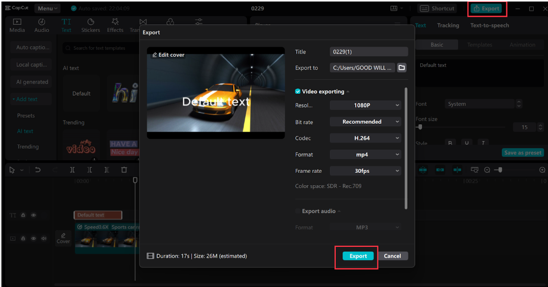Switch to the Text-to-speech tab
This screenshot has width=548, height=287.
pyautogui.click(x=490, y=25)
